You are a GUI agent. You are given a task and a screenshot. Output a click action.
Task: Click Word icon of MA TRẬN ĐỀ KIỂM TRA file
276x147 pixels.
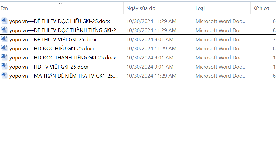point(4,75)
